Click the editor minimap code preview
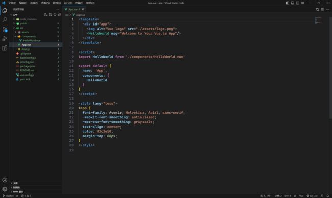The image size is (332, 198). 318,20
